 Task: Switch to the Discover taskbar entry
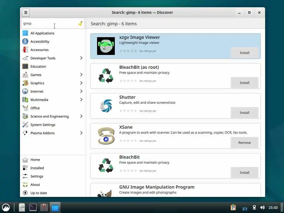55,207
